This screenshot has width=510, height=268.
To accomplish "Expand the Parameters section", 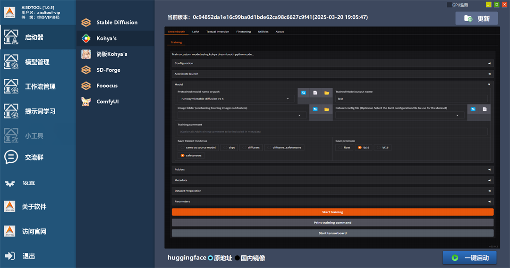I will (332, 201).
